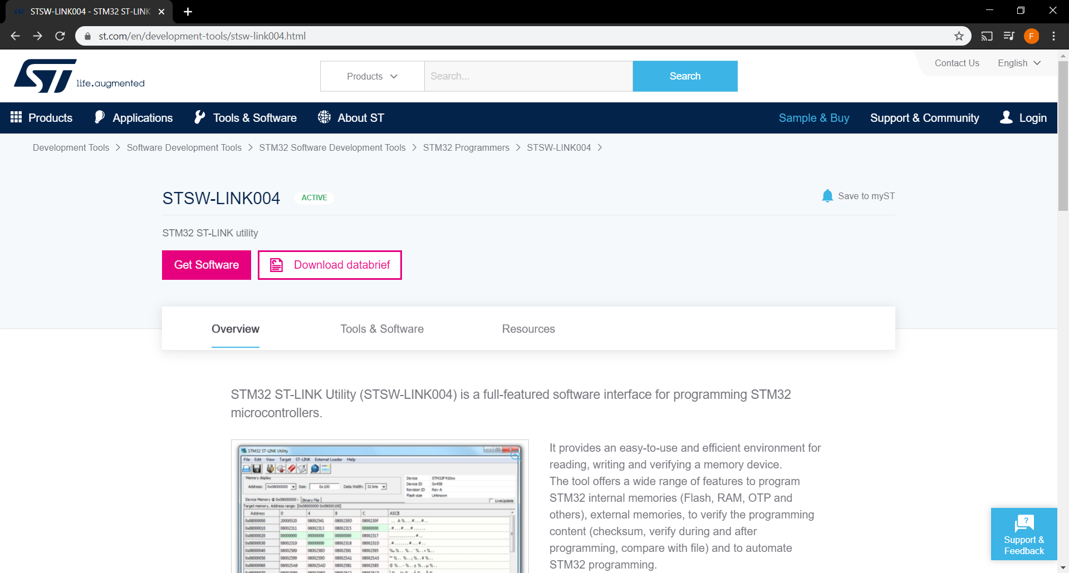The image size is (1069, 573).
Task: Click into the Search text field
Action: [x=528, y=76]
